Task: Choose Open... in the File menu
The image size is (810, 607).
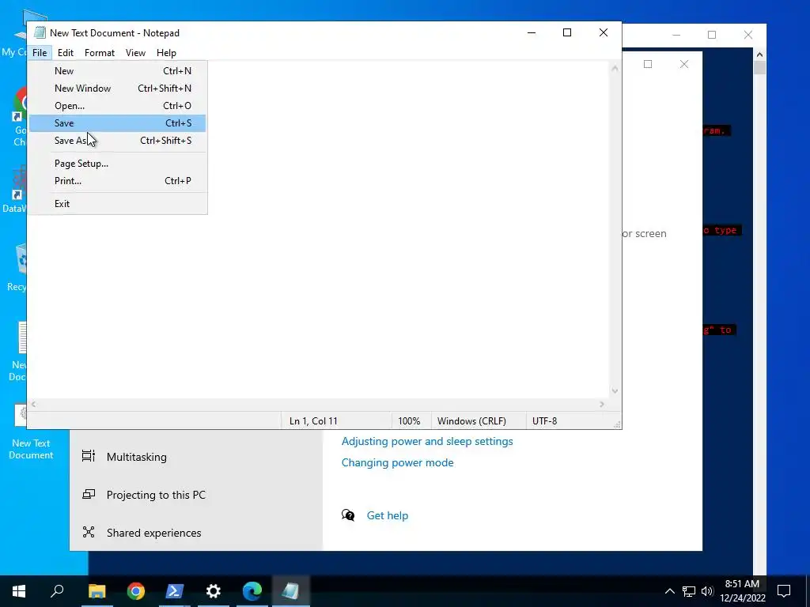Action: coord(117,106)
